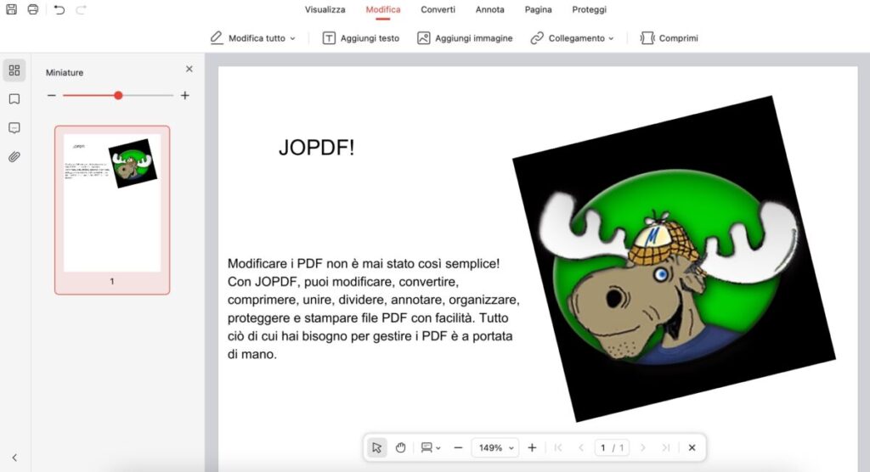Screen dimensions: 870x472
Task: Open the bookmarks panel icon
Action: pos(14,99)
